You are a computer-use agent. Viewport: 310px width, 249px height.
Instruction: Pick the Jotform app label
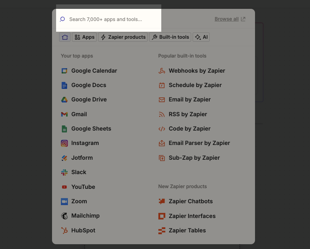82,158
